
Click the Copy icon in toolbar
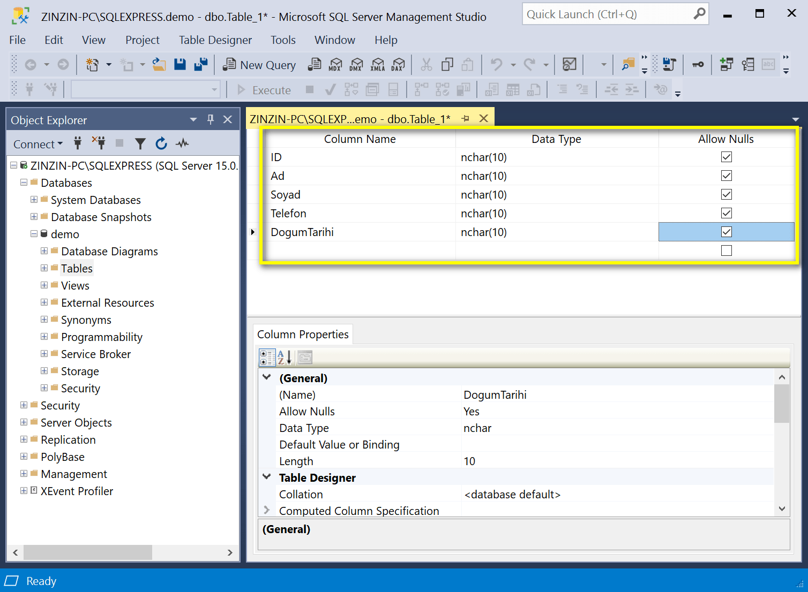[447, 65]
